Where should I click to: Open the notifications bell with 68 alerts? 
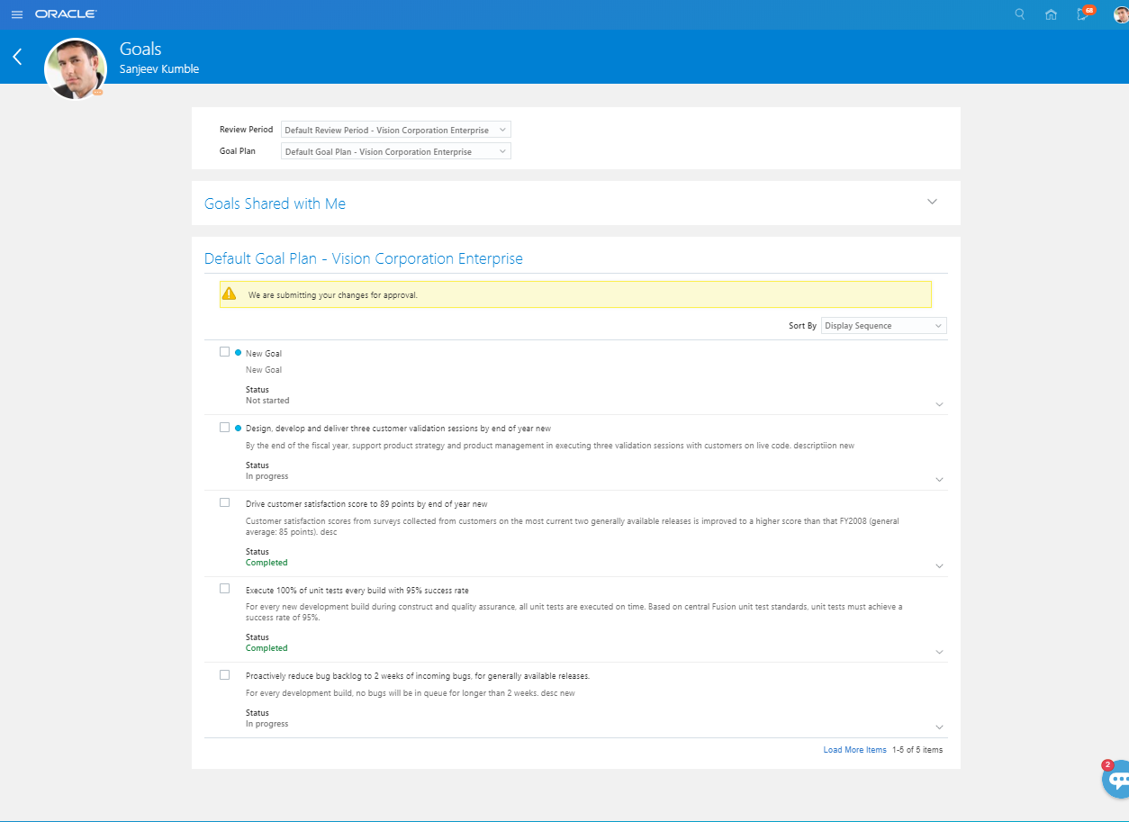click(1082, 14)
